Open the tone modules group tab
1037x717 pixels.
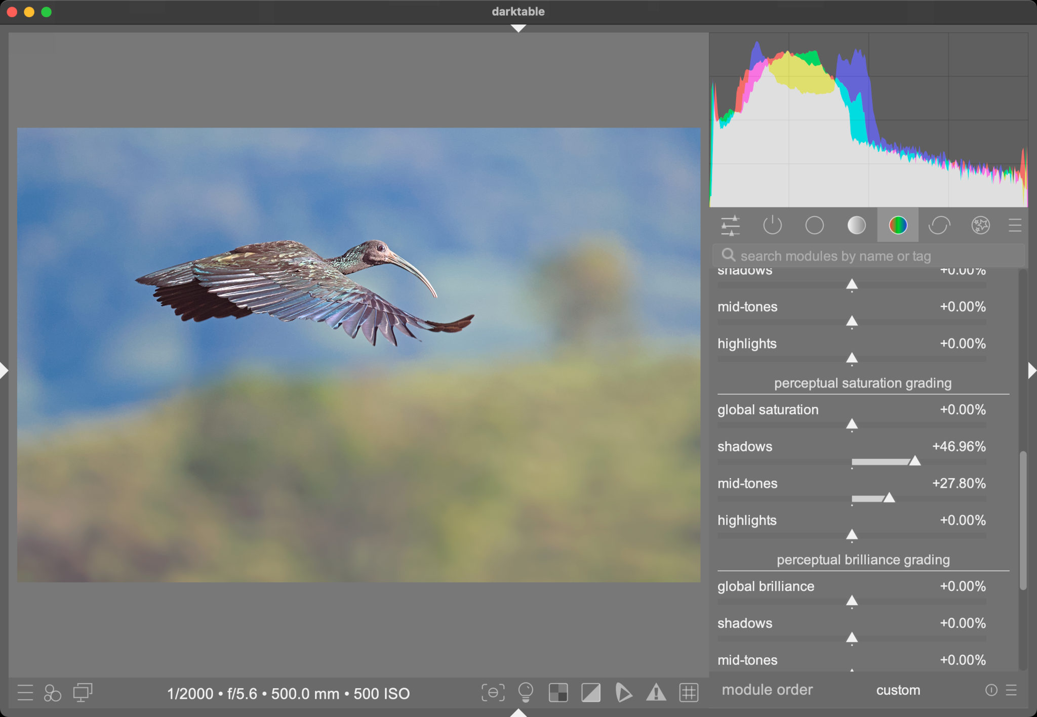click(x=856, y=225)
